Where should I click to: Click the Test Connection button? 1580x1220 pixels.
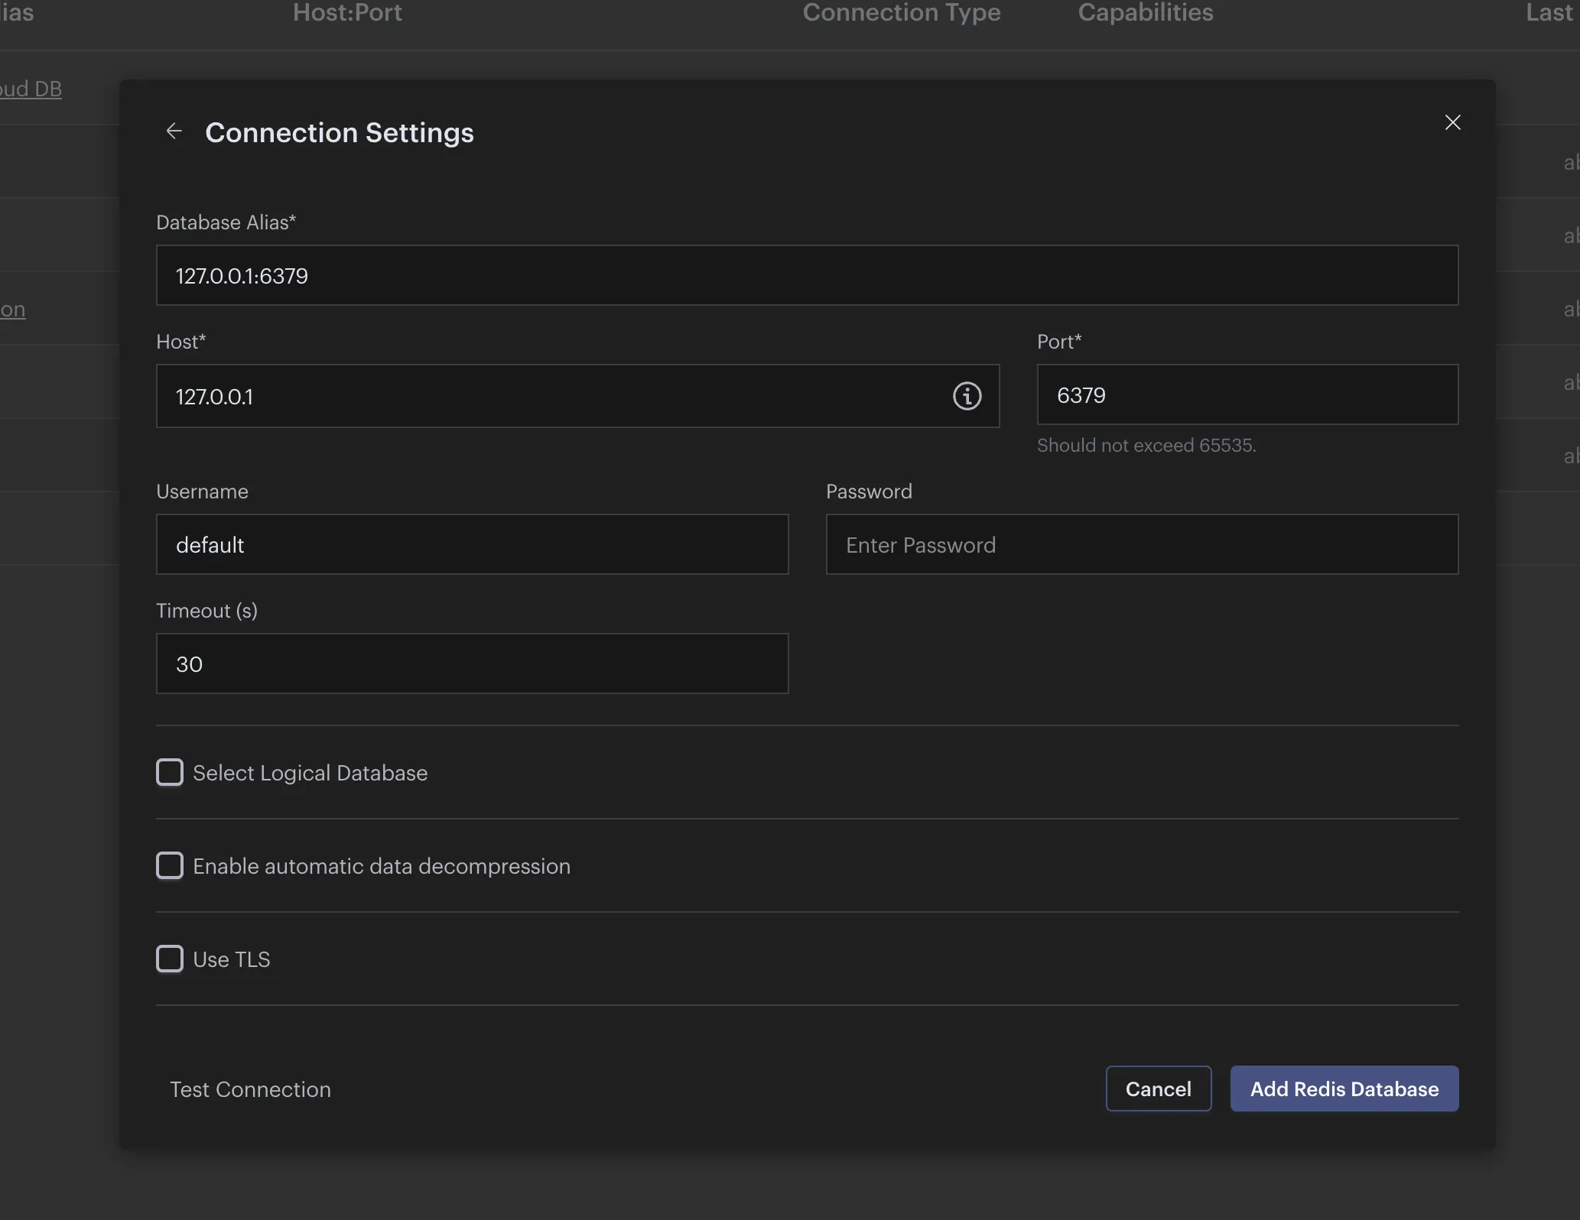point(250,1089)
